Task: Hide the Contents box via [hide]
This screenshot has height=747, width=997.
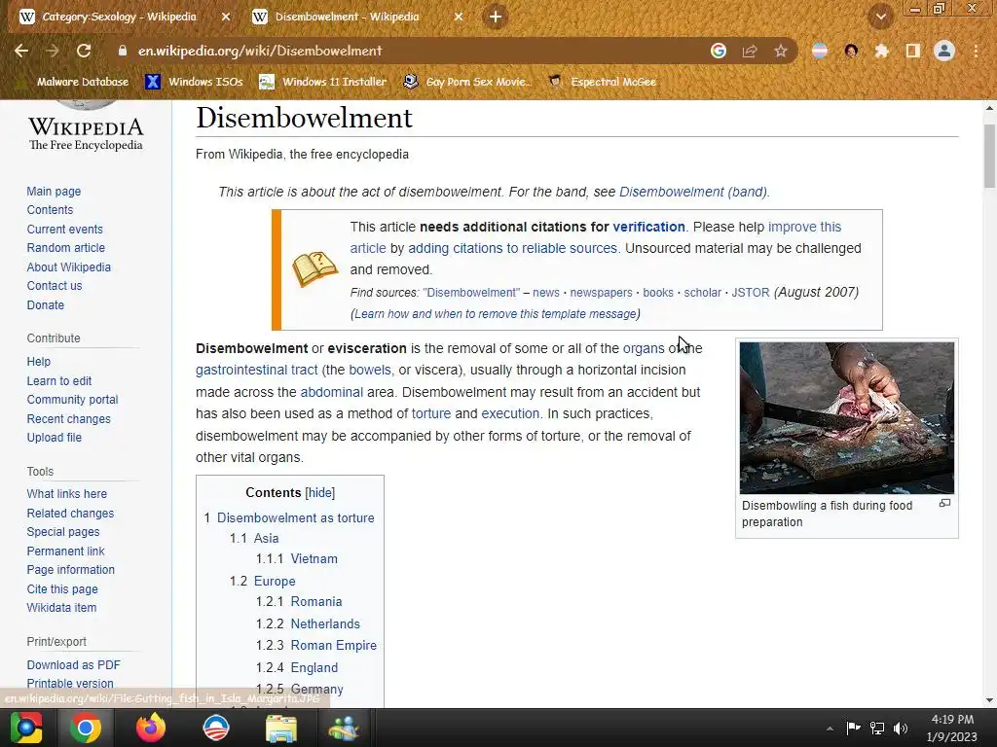Action: pyautogui.click(x=319, y=493)
